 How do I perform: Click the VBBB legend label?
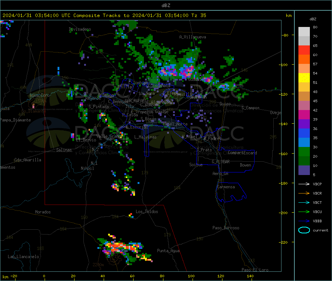pyautogui.click(x=317, y=221)
